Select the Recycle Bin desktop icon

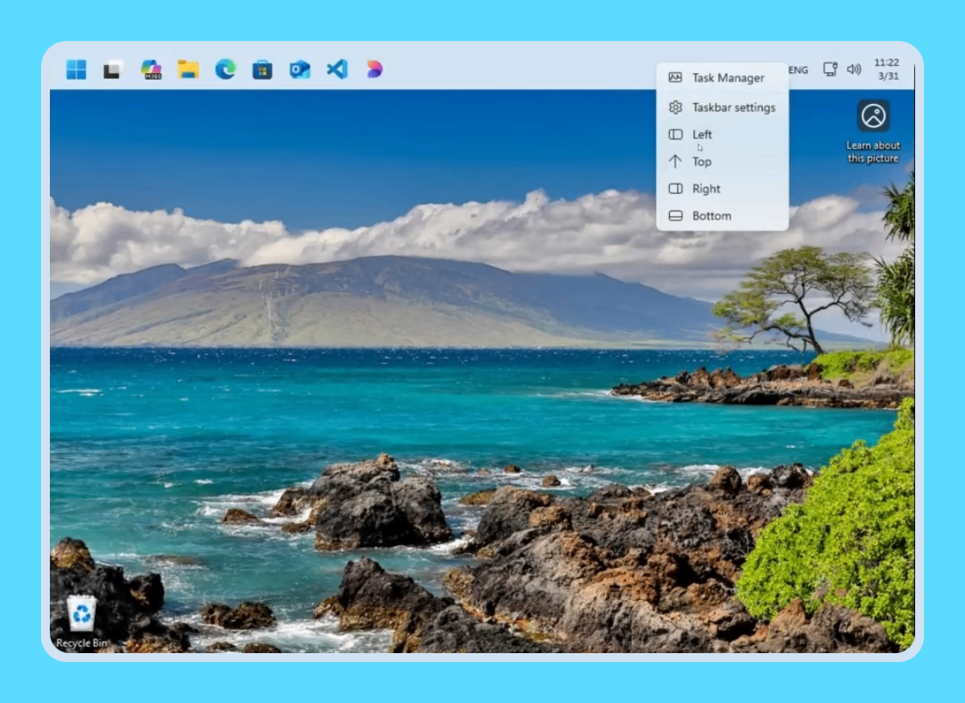82,613
